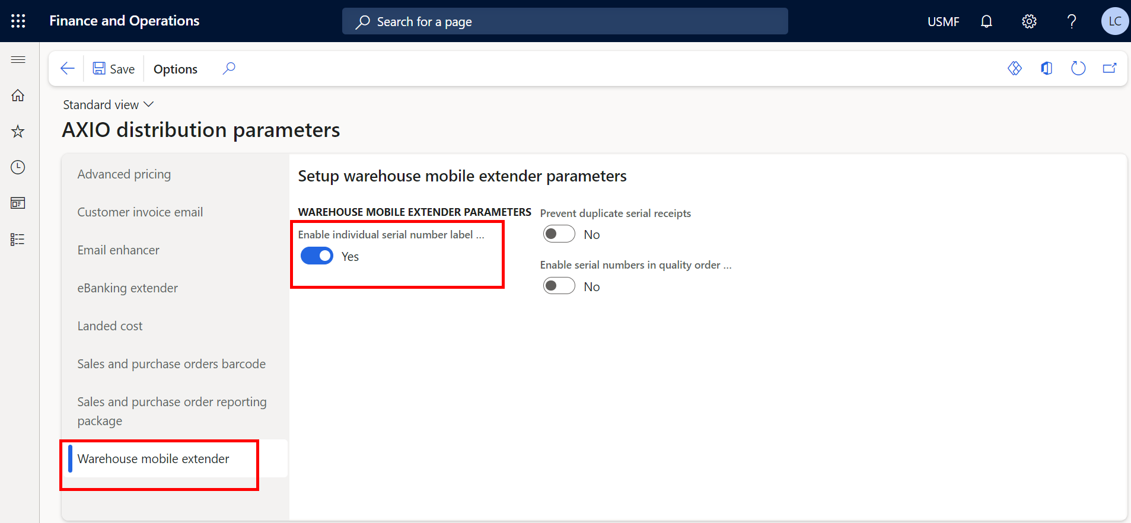Open the settings gear menu
This screenshot has width=1131, height=523.
coord(1029,21)
